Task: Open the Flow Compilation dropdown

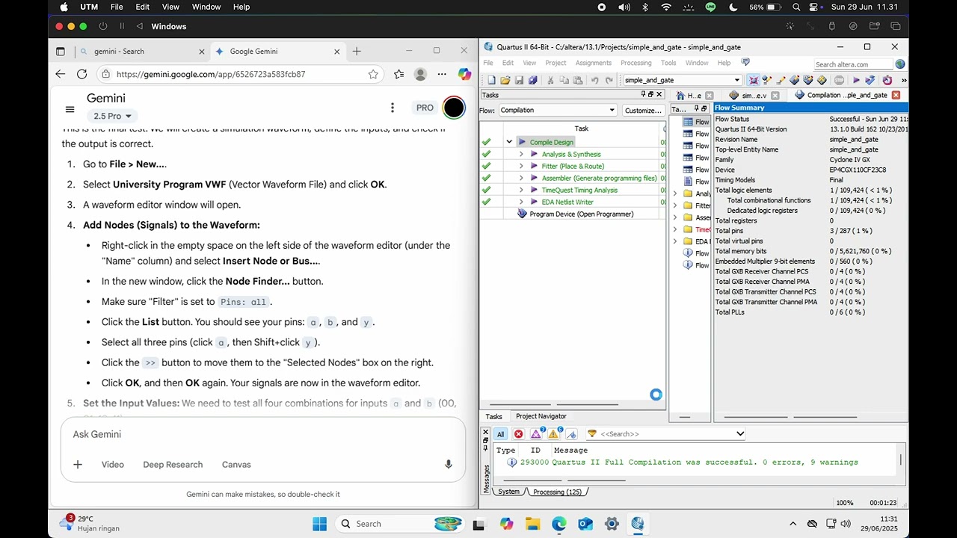Action: (558, 110)
